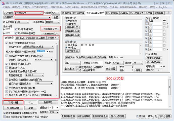Image resolution: width=174 pixels, height=121 pixels.
Task: Click the 打开EEPROM文件 button
Action: pyautogui.click(x=50, y=33)
